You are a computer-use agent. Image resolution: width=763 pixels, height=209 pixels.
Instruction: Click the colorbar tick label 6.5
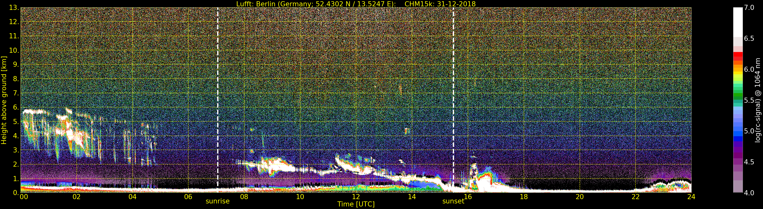(749, 39)
